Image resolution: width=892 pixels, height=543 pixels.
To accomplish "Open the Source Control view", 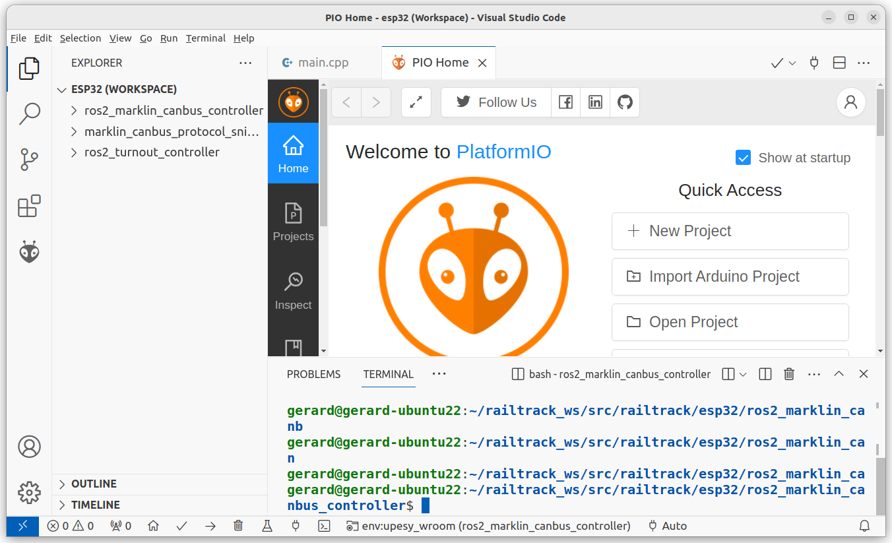I will [x=29, y=160].
